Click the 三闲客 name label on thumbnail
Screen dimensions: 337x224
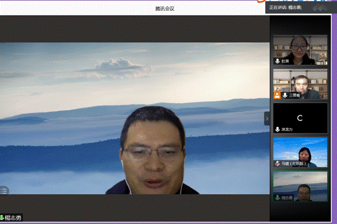pyautogui.click(x=294, y=95)
